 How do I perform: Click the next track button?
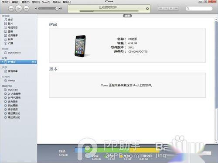pos(26,9)
